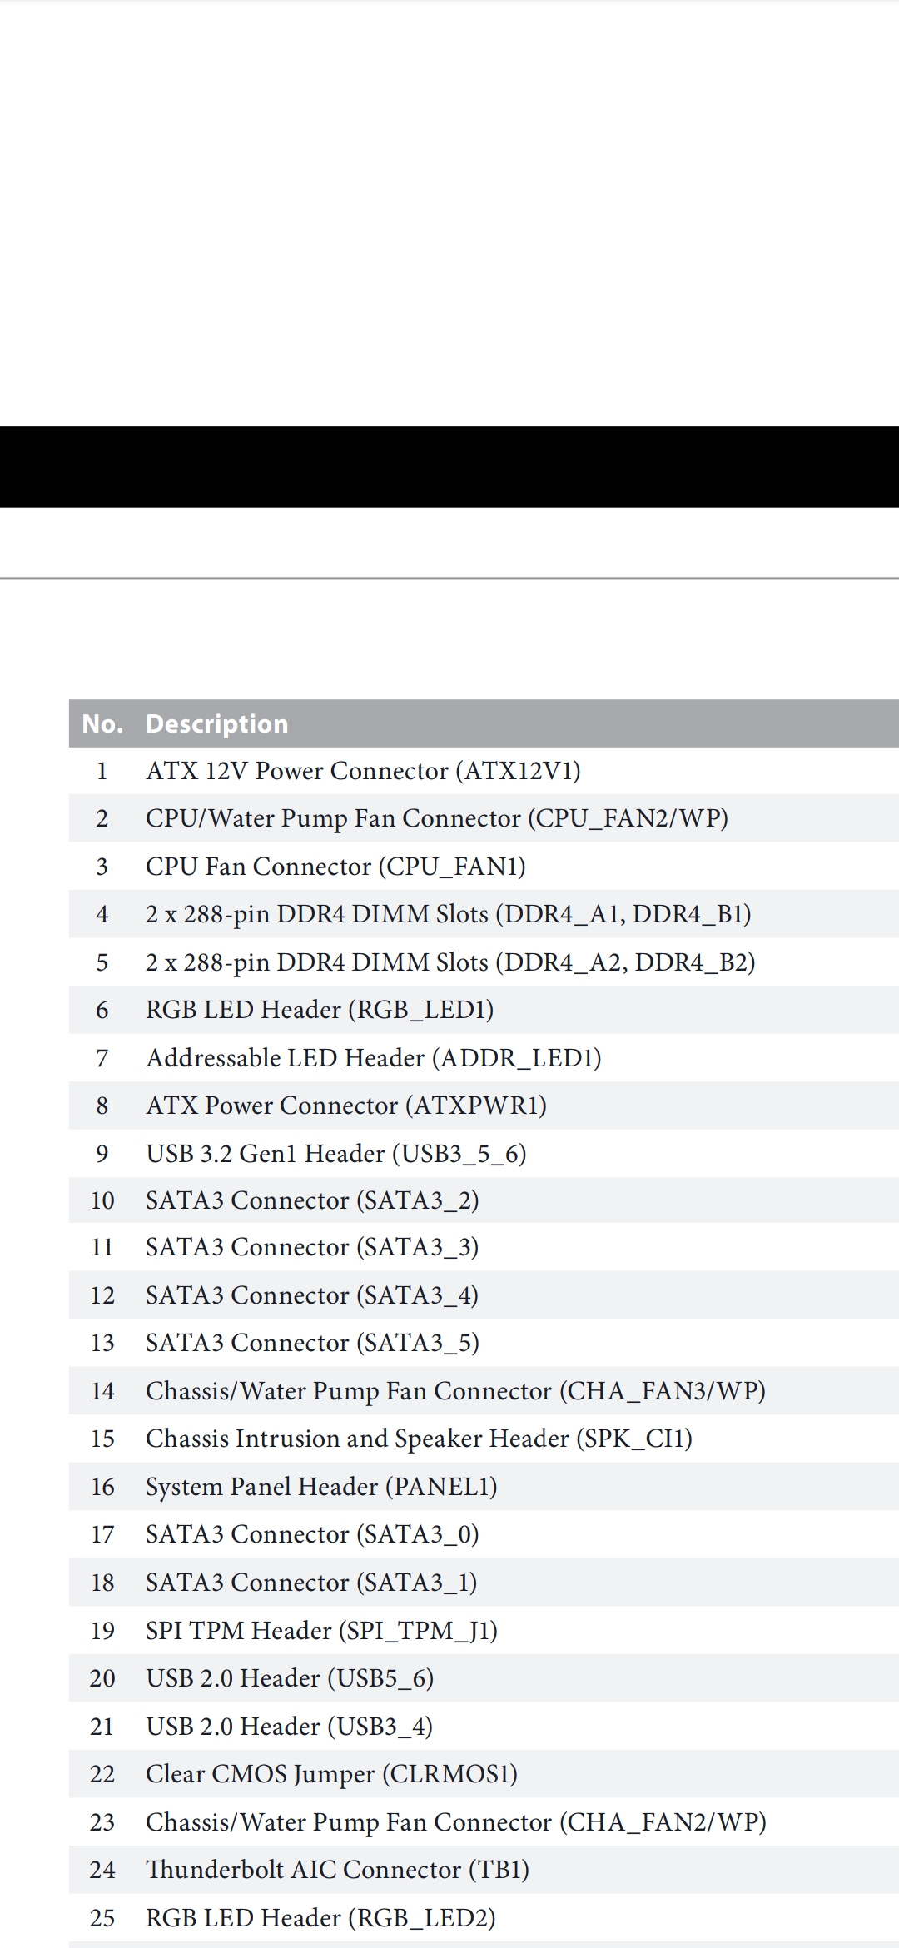The image size is (899, 1948).
Task: Select the Clear CMOS Jumper (CLRMOS1) entry
Action: pos(484,1774)
